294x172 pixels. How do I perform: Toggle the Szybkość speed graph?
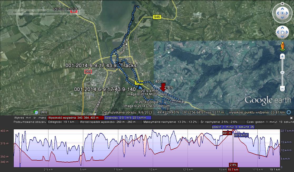pos(128,118)
